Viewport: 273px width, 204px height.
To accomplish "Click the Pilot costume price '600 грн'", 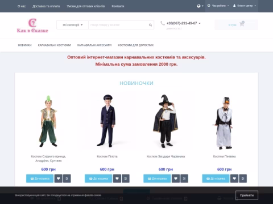I will pyautogui.click(x=107, y=169).
